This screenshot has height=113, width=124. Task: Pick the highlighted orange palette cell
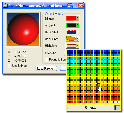point(99,85)
